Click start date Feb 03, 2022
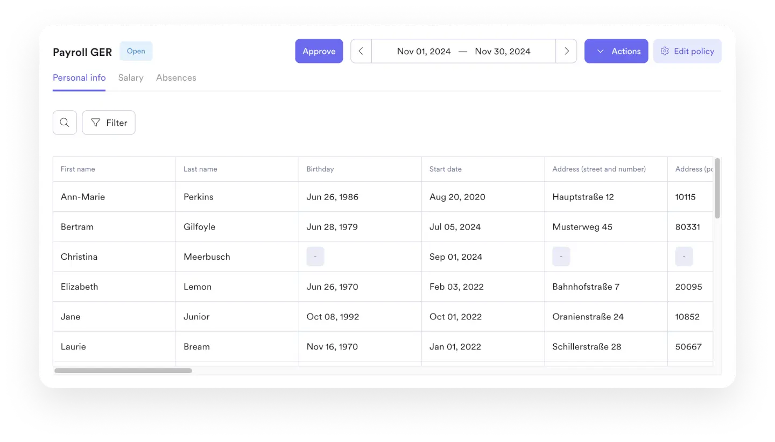The width and height of the screenshot is (775, 442). 483,287
